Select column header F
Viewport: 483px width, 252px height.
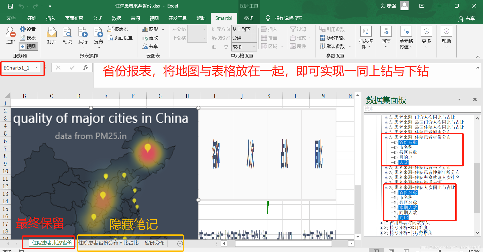tap(133, 96)
